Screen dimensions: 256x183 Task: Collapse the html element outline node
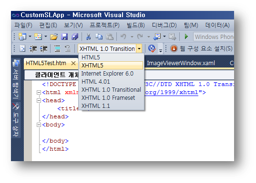[x=39, y=93]
